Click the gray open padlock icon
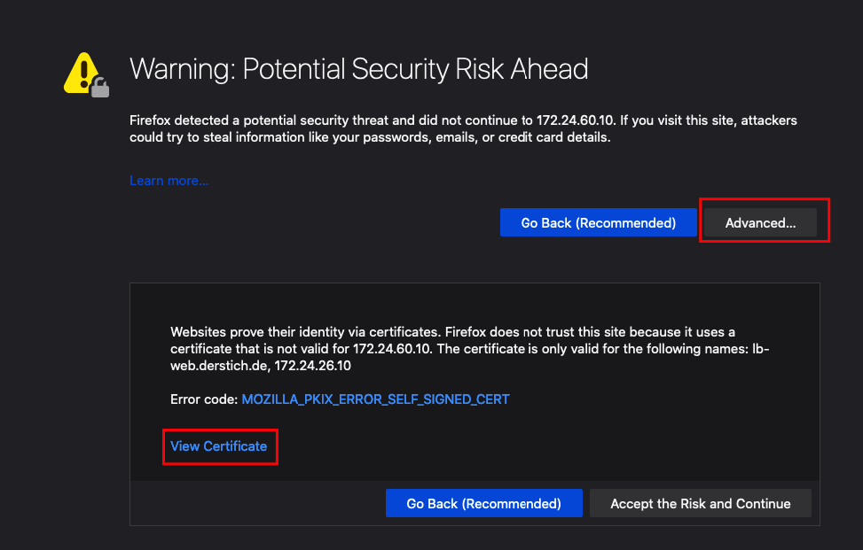This screenshot has width=863, height=550. (99, 87)
